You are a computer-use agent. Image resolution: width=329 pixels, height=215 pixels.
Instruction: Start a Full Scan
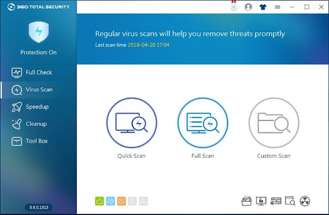[x=203, y=122]
